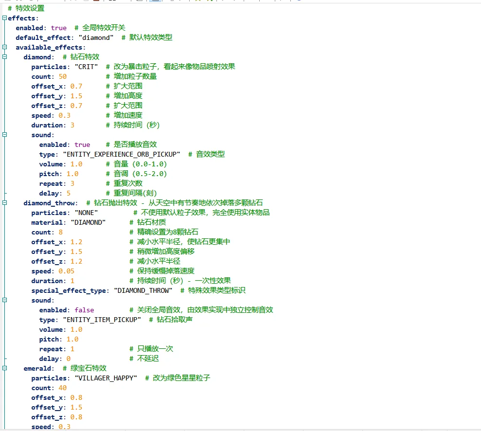Click the "DIAMOND_THROW" special effect value
The width and height of the screenshot is (481, 431).
pos(143,290)
